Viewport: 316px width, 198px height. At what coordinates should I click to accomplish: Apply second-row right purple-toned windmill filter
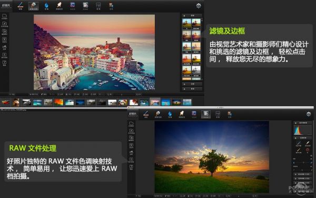(x=196, y=35)
